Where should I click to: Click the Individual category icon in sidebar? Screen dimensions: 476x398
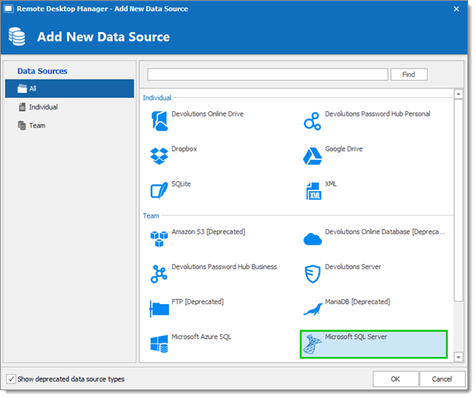point(22,107)
